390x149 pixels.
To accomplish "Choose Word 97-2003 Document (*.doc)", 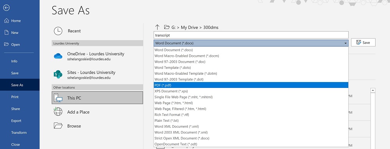I will click(x=251, y=62).
